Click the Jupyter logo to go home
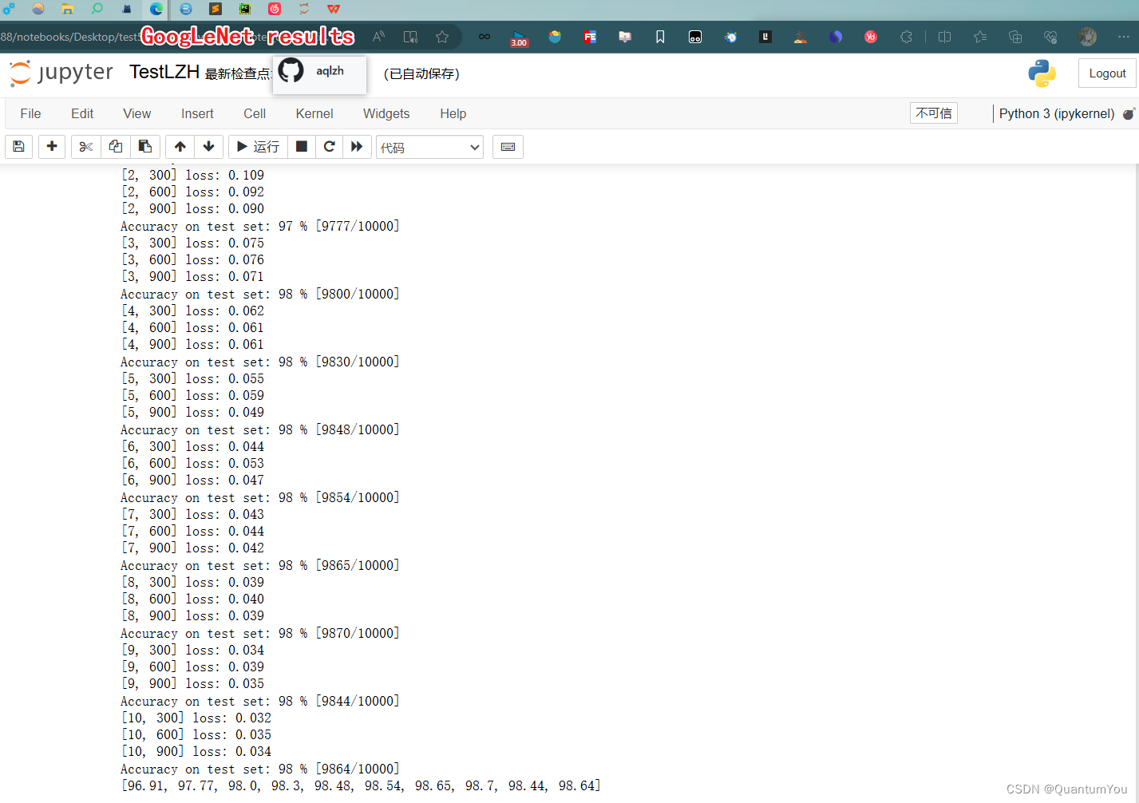1139x803 pixels. tap(61, 73)
